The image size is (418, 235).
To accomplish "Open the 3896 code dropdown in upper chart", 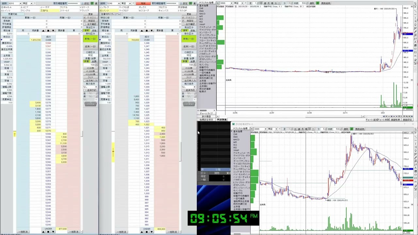I will tap(231, 3).
